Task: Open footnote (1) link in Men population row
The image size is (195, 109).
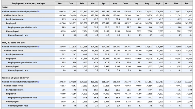Action: [38, 47]
